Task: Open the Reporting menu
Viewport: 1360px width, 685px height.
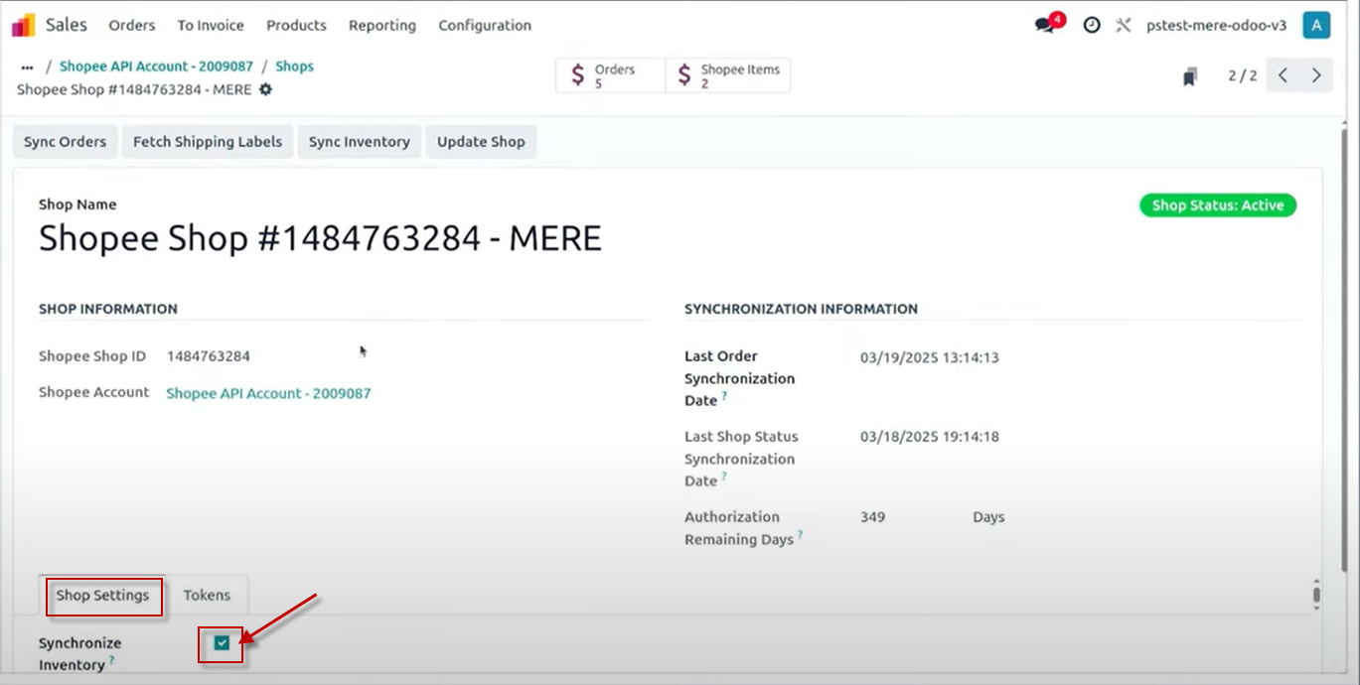Action: coord(381,25)
